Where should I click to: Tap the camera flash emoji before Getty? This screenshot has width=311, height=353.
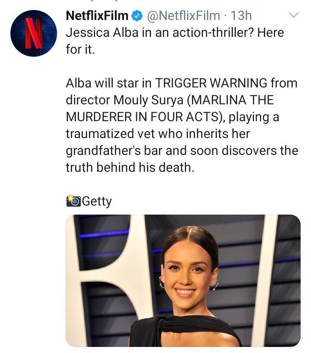pos(73,201)
